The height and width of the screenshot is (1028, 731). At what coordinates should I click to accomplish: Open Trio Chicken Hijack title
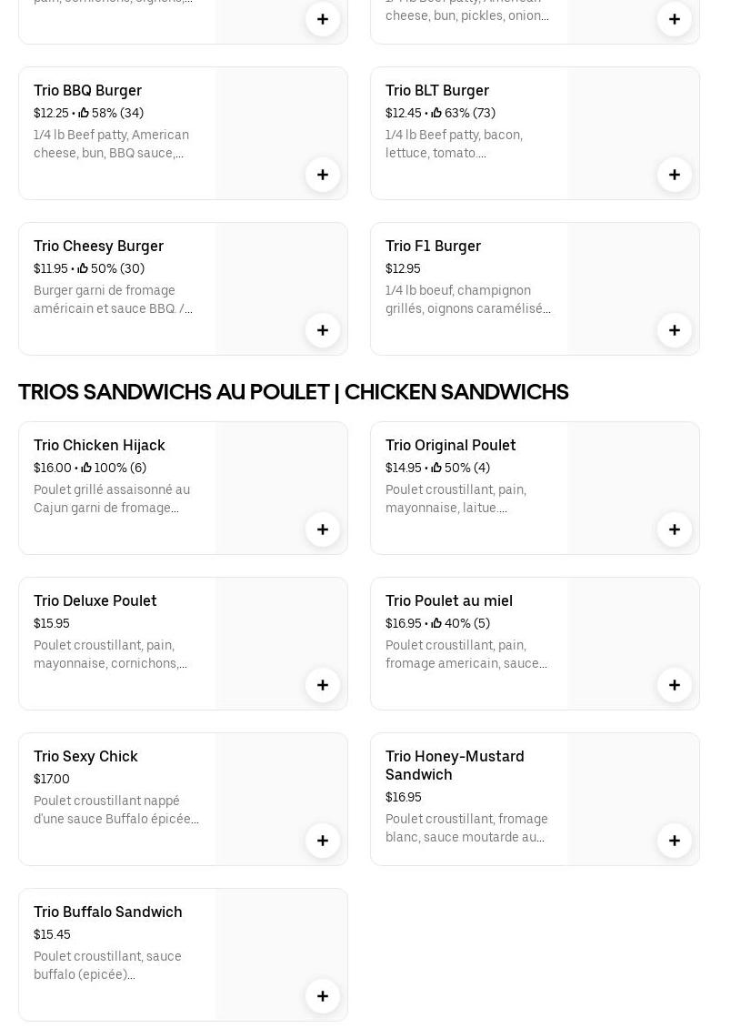coord(99,445)
